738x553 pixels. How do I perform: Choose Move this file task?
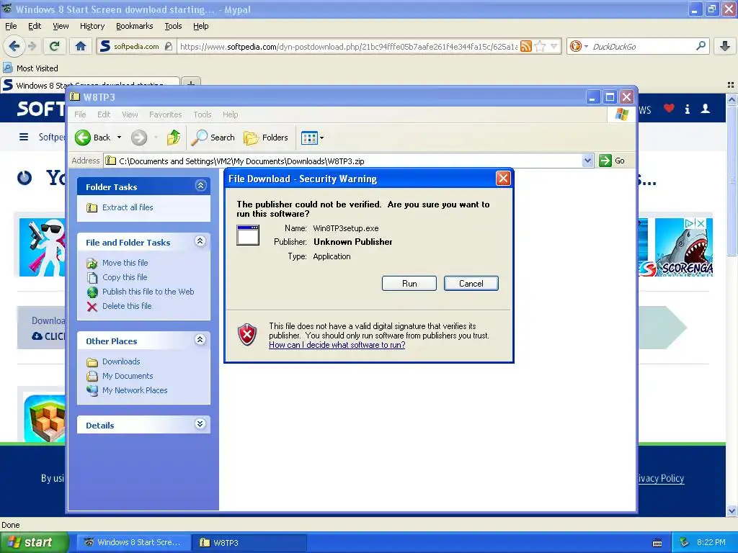pyautogui.click(x=125, y=263)
